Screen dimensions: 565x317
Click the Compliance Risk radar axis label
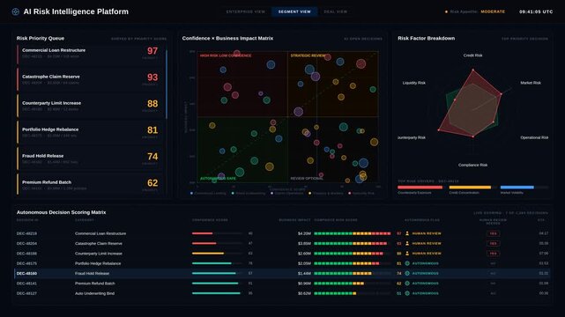coord(472,166)
